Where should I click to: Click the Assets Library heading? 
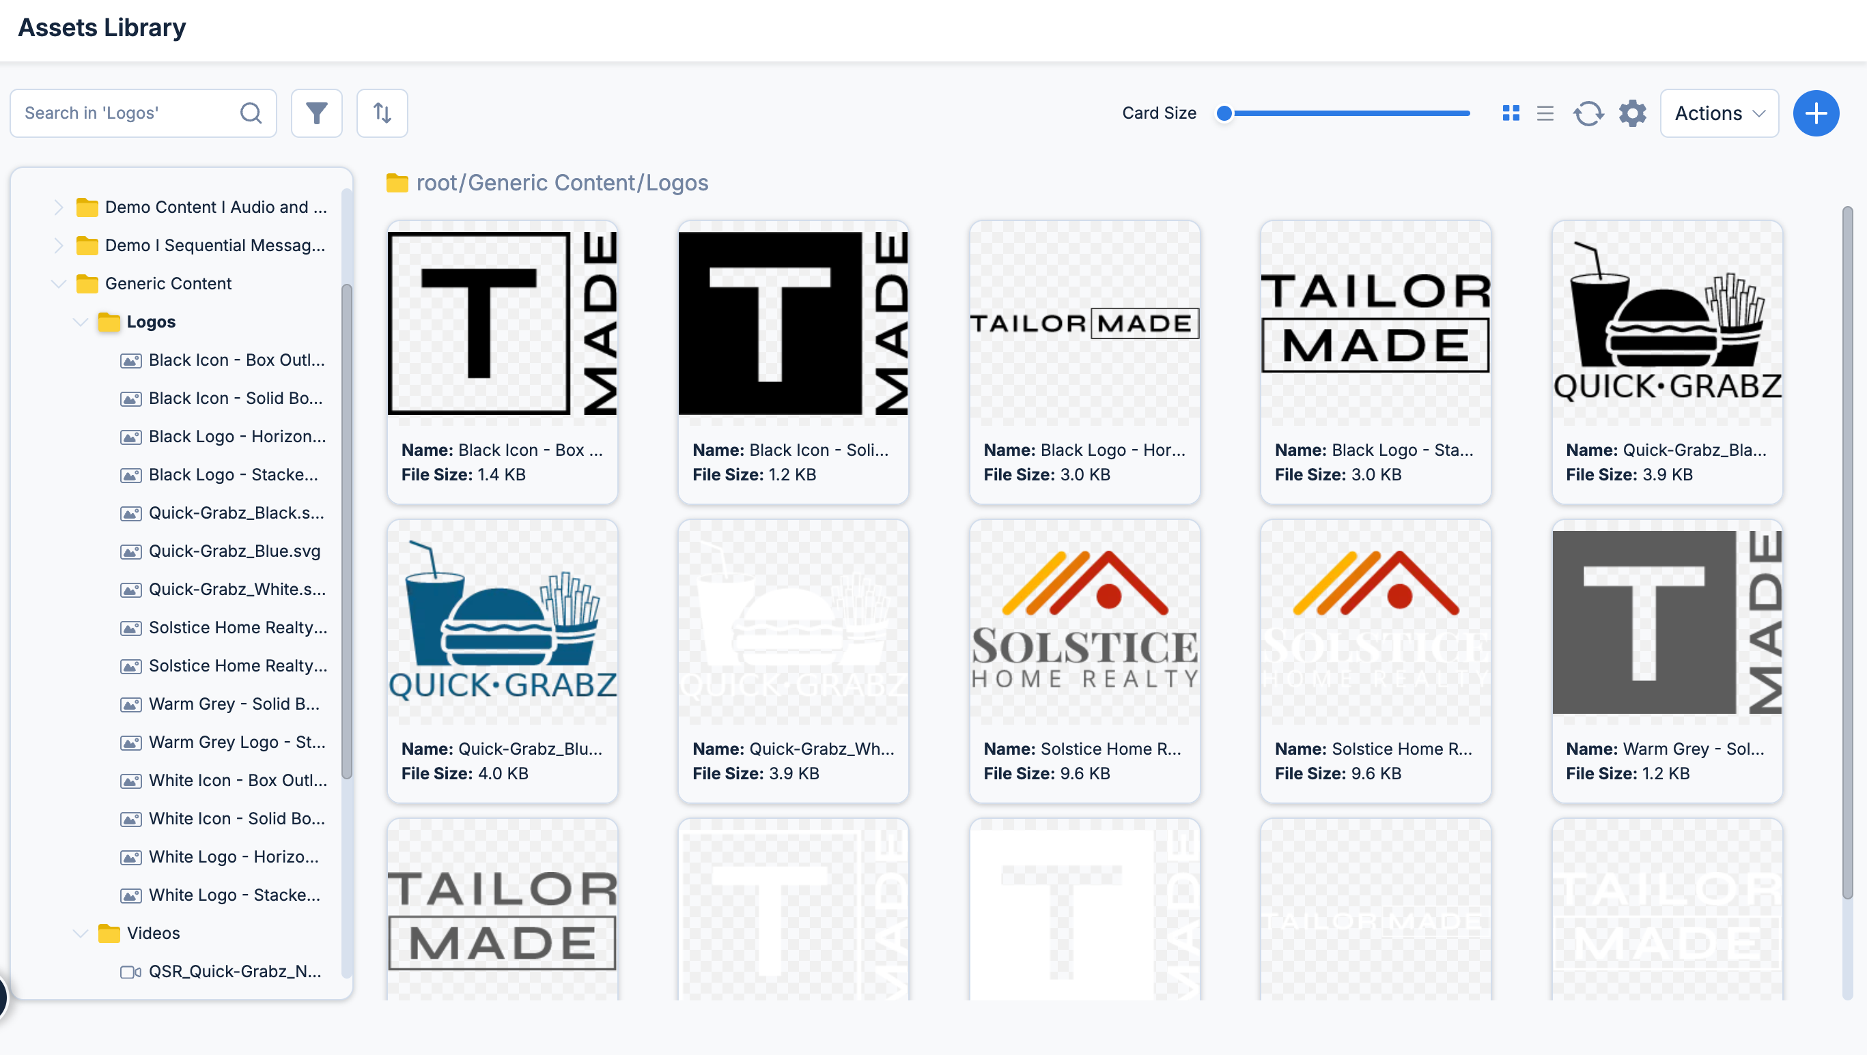102,27
